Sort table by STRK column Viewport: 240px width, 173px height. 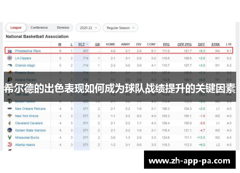(x=216, y=44)
